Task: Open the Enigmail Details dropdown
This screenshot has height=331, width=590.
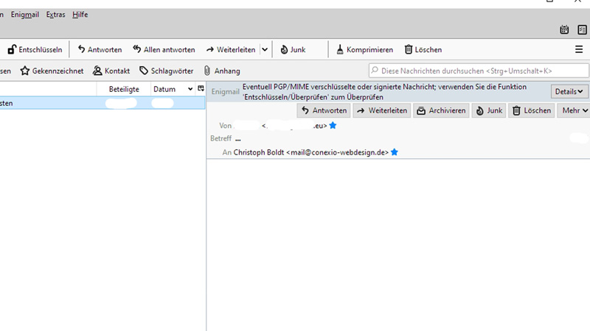Action: click(569, 91)
